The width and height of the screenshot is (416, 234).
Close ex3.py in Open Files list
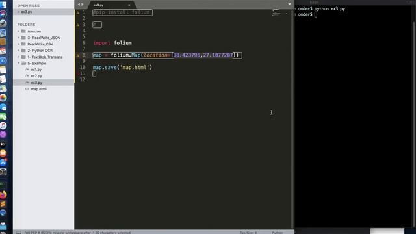point(19,12)
